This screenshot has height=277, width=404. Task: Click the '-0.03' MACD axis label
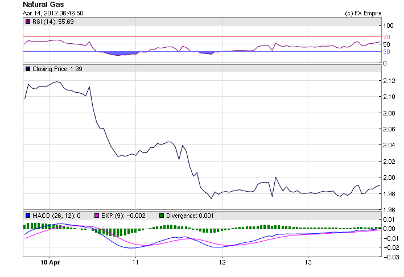pos(391,257)
